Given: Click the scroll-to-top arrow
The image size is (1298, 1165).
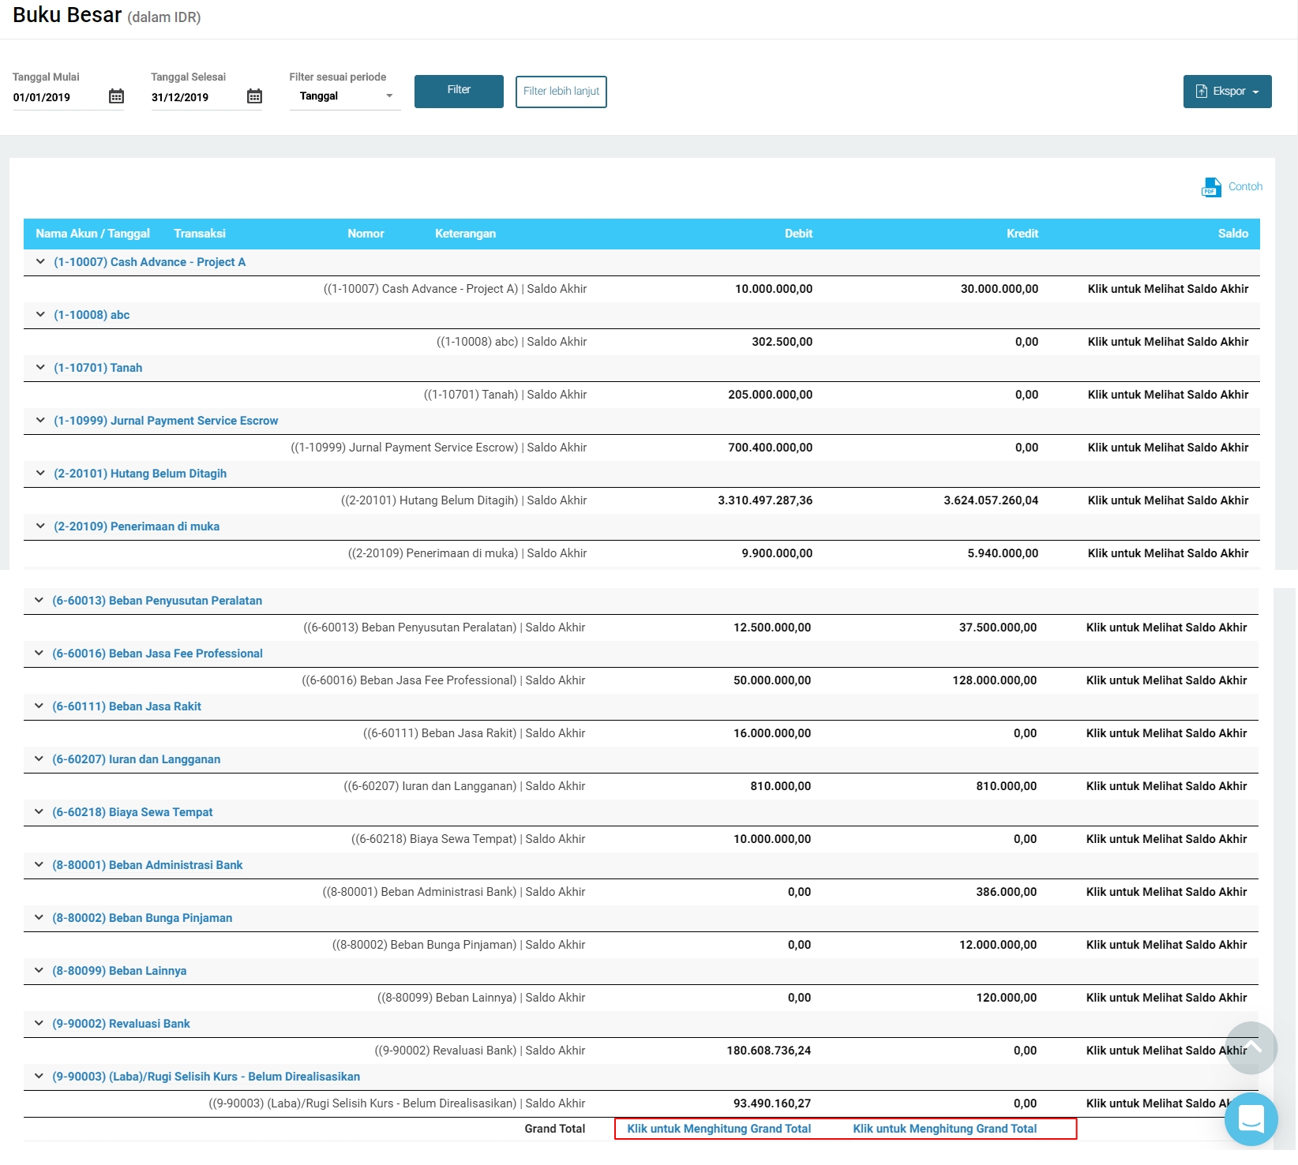Looking at the screenshot, I should point(1251,1047).
